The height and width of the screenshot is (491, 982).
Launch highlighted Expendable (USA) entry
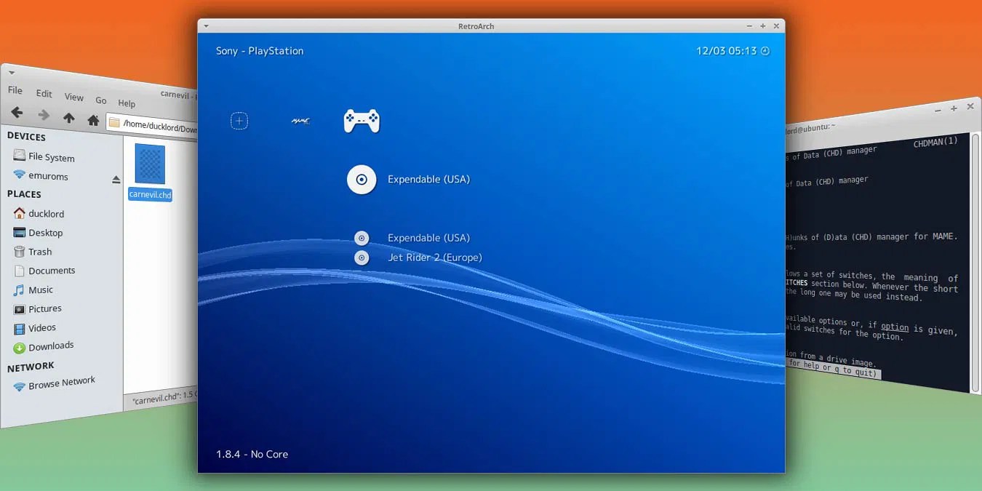(428, 179)
